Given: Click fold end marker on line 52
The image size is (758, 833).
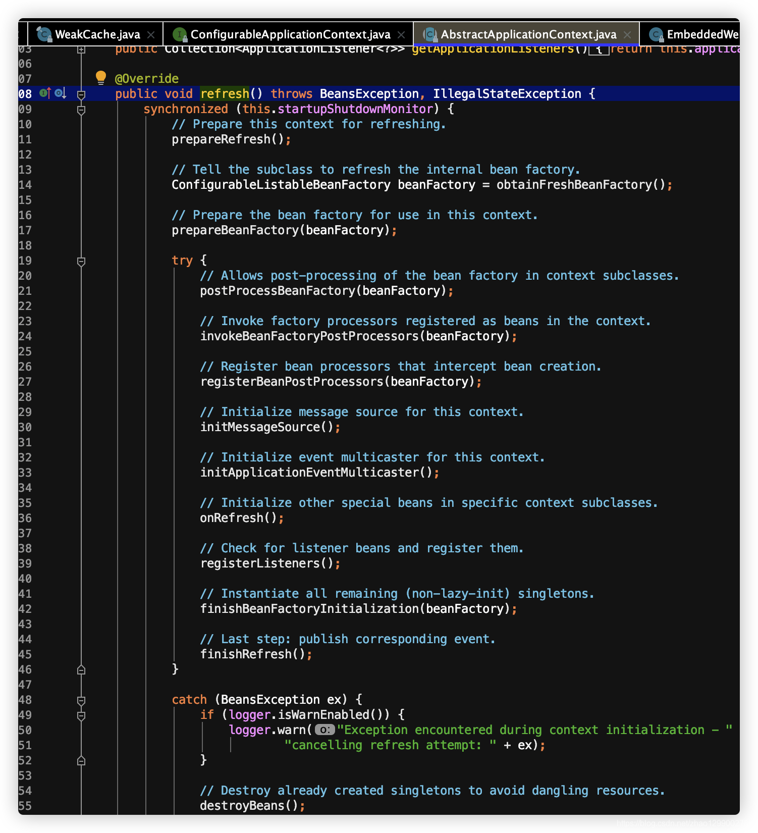Looking at the screenshot, I should tap(81, 761).
